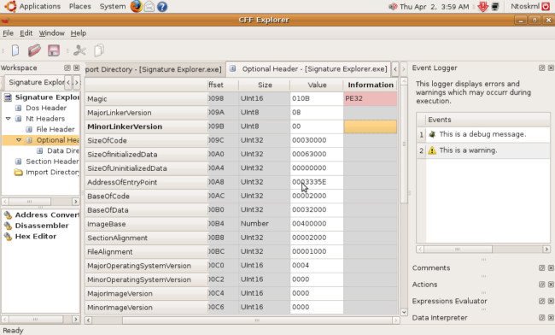
Task: Open the Help launcher in top panel
Action: (162, 6)
